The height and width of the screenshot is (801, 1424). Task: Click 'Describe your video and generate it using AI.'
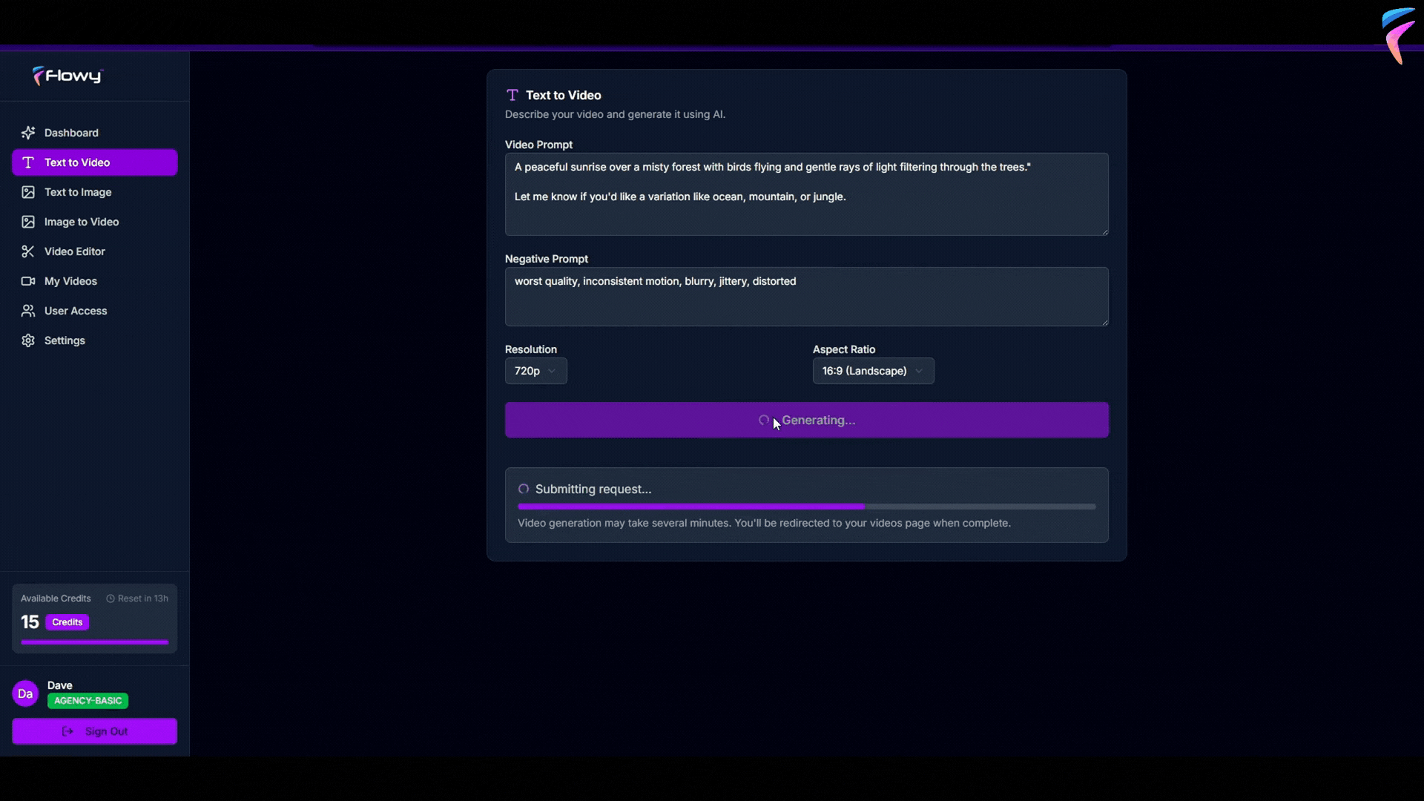(616, 114)
